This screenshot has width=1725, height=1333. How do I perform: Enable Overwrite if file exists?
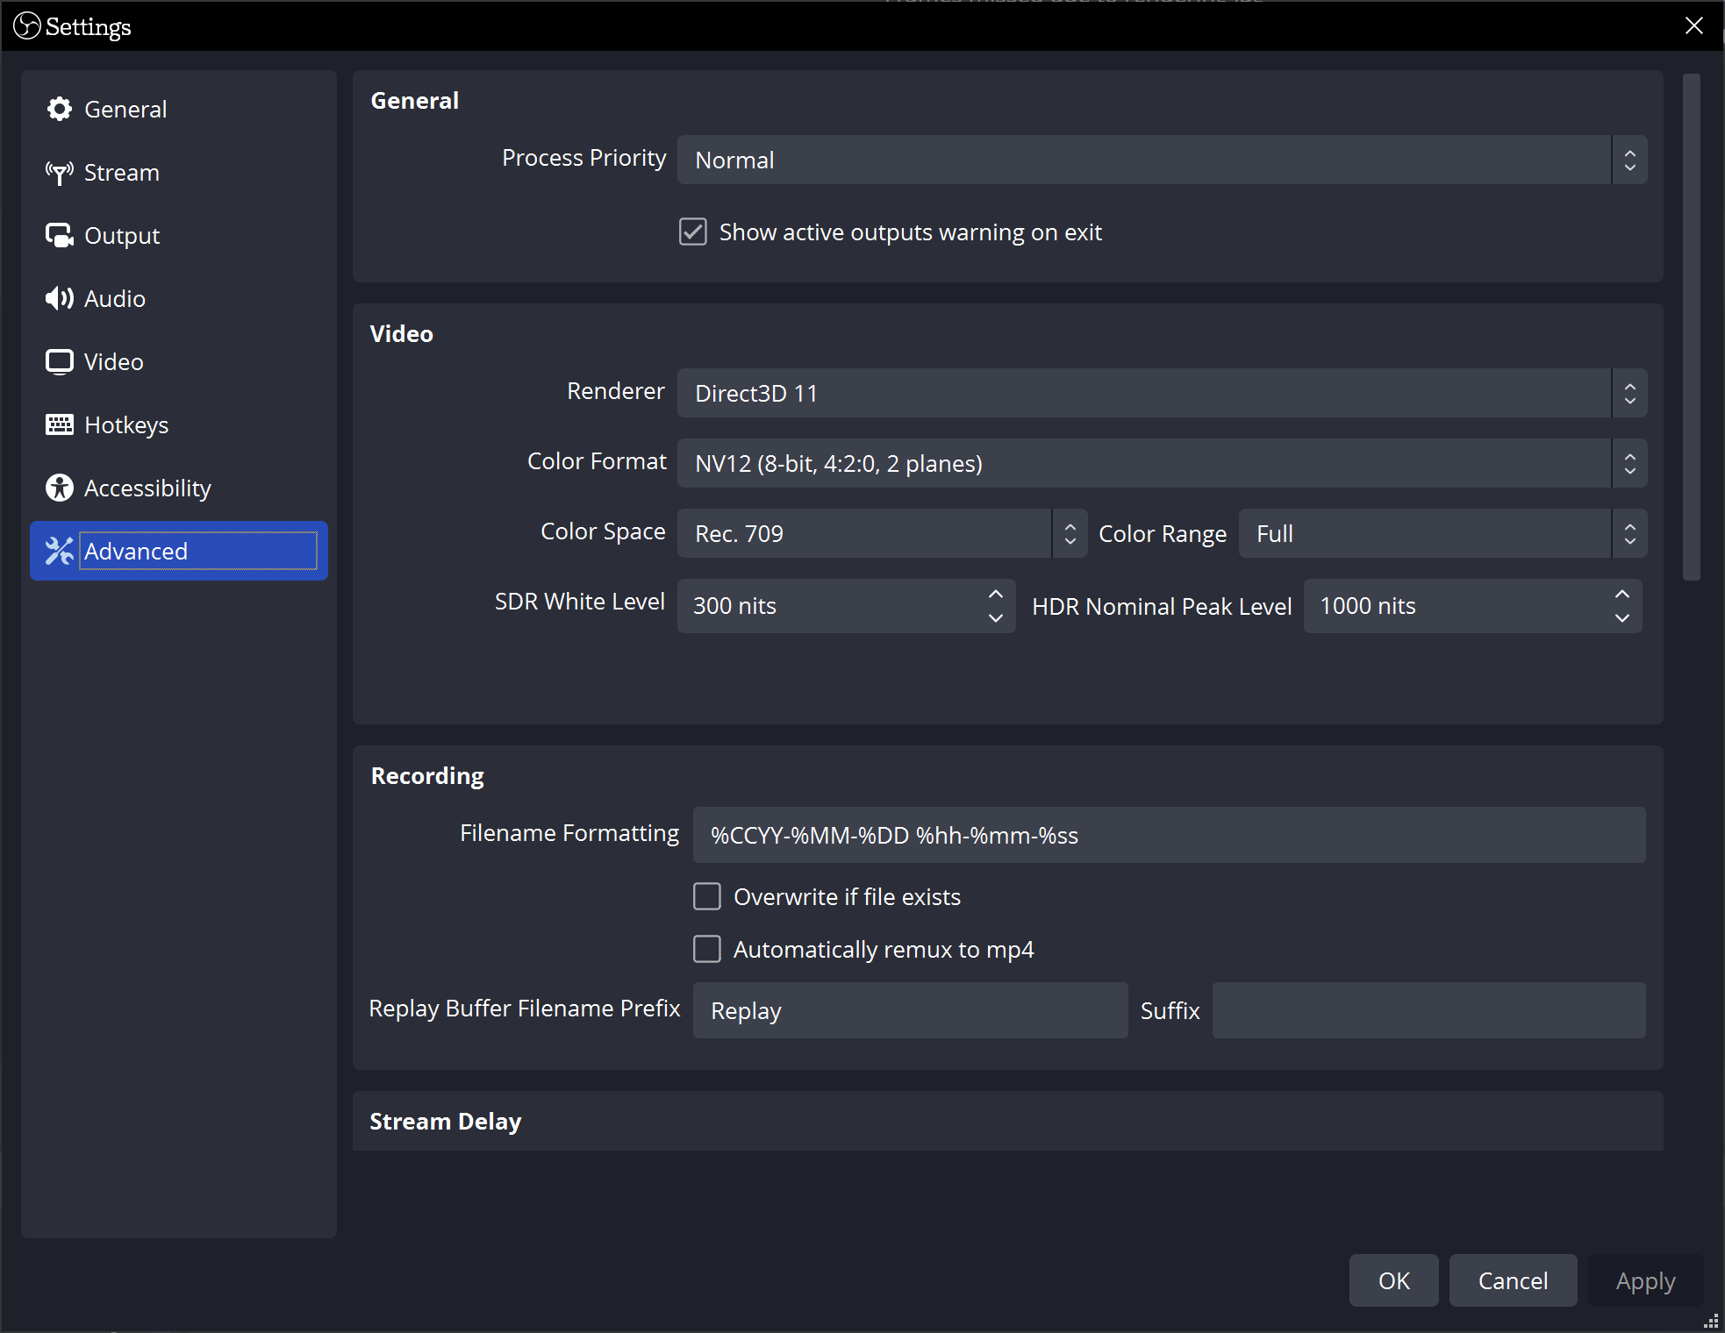coord(706,896)
